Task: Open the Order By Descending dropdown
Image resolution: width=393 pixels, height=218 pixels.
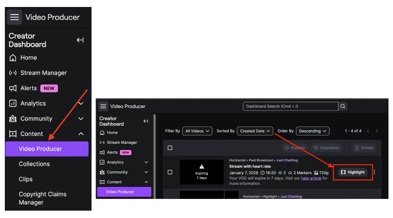Action: point(313,131)
